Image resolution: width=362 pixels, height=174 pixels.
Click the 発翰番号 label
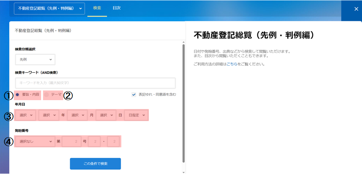(22, 131)
